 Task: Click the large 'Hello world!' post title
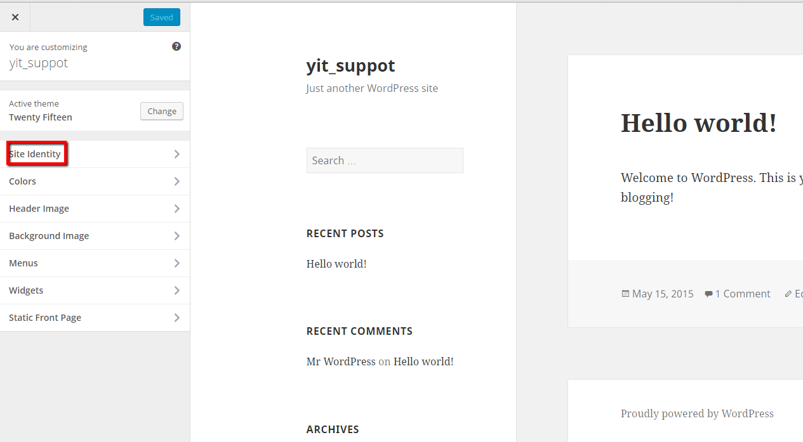699,122
